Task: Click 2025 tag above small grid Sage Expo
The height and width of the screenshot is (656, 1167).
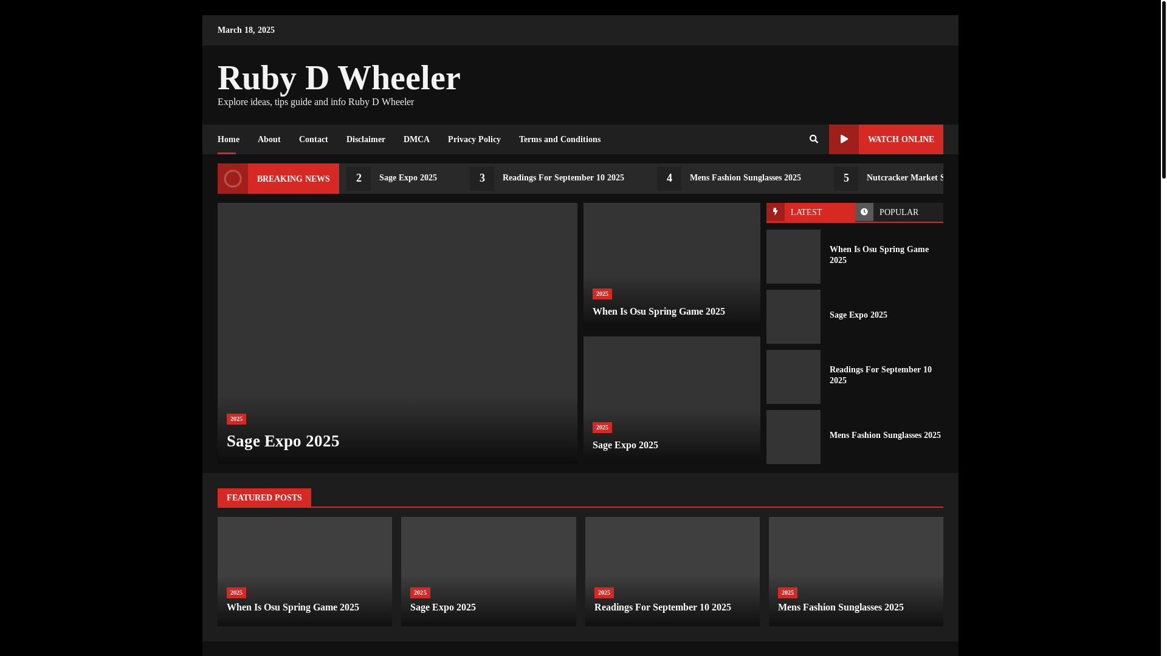Action: pyautogui.click(x=602, y=428)
